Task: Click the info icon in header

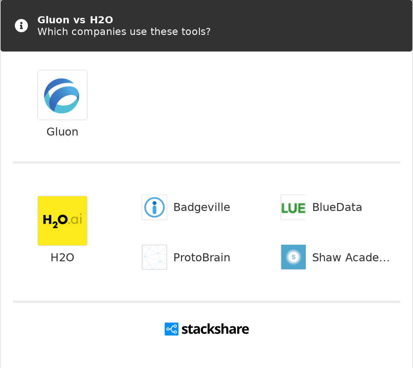Action: pos(21,26)
